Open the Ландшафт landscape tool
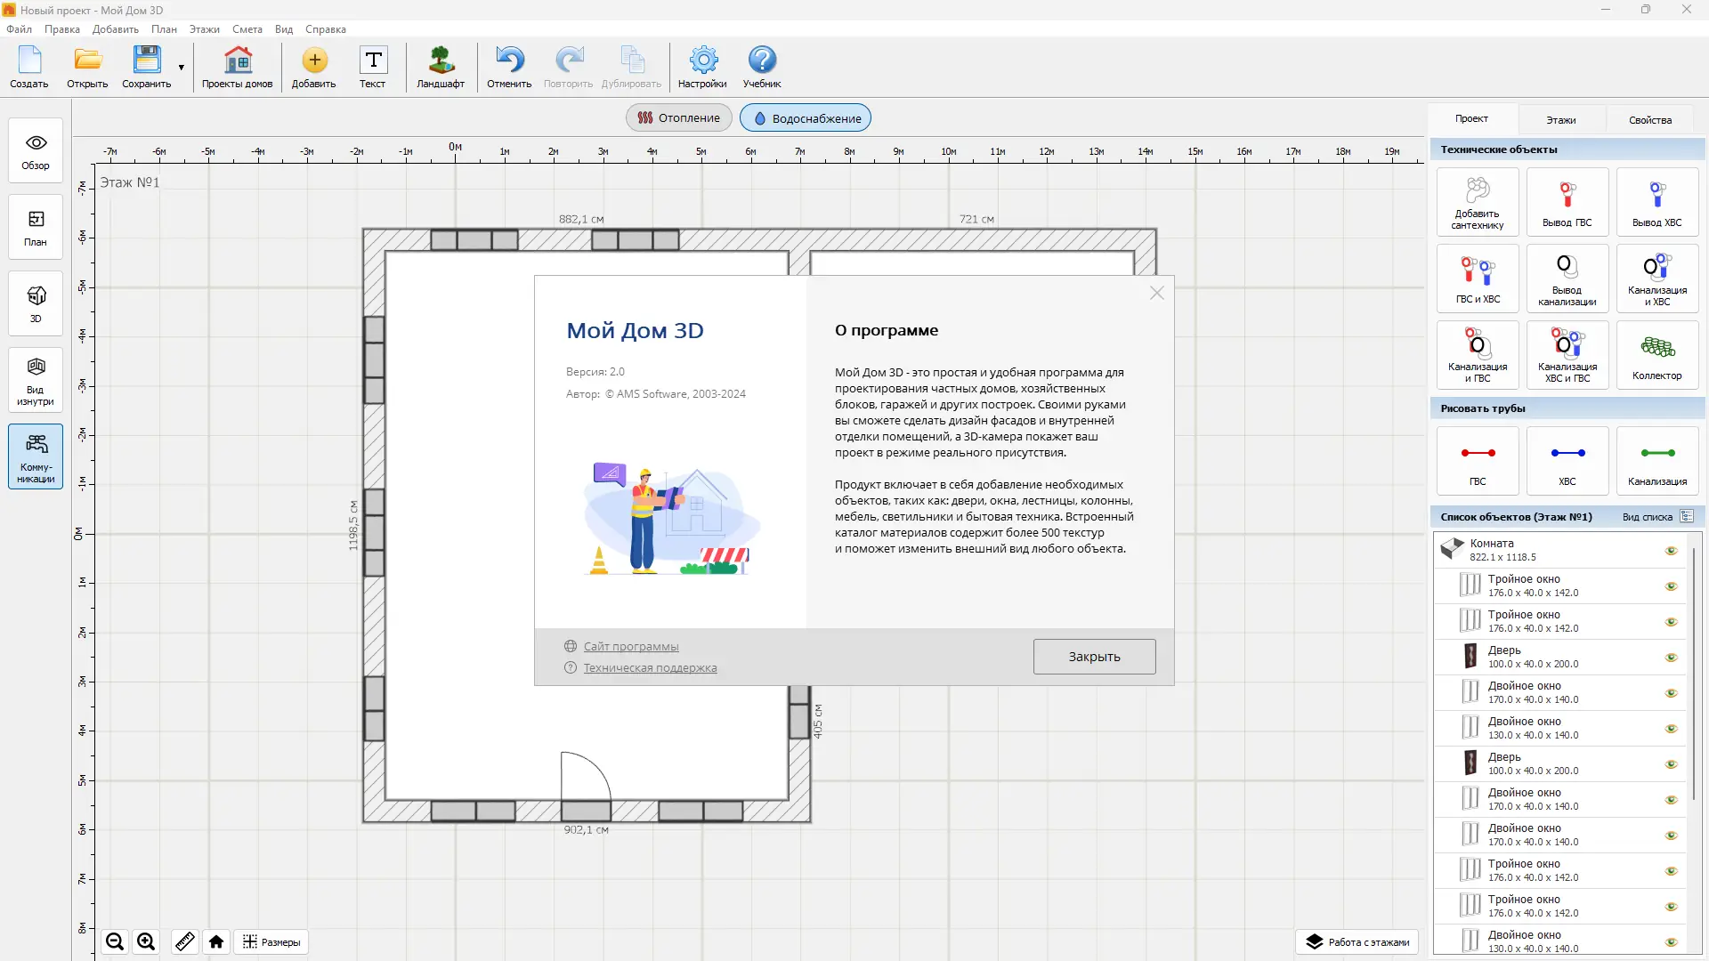1709x961 pixels. (x=441, y=68)
